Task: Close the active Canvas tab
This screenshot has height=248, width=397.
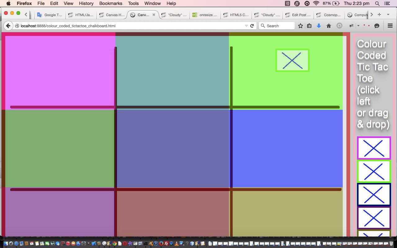Action: click(154, 15)
